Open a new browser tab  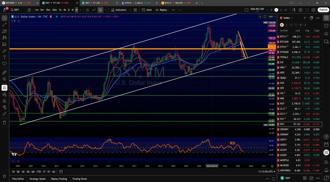tap(202, 3)
